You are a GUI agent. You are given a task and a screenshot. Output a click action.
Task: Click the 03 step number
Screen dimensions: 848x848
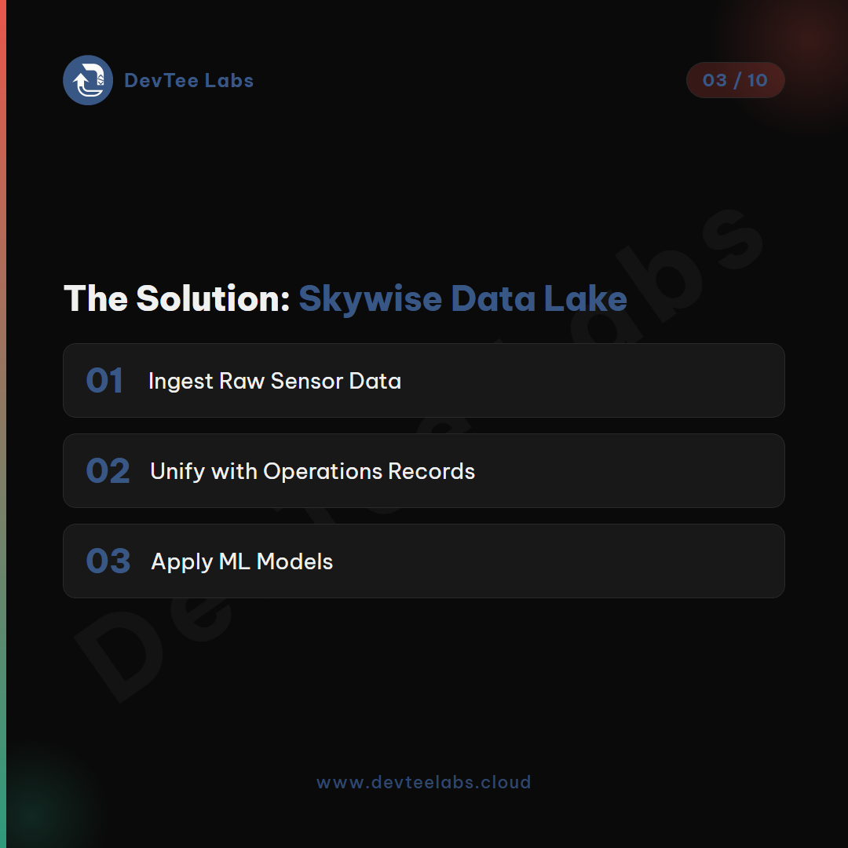108,561
